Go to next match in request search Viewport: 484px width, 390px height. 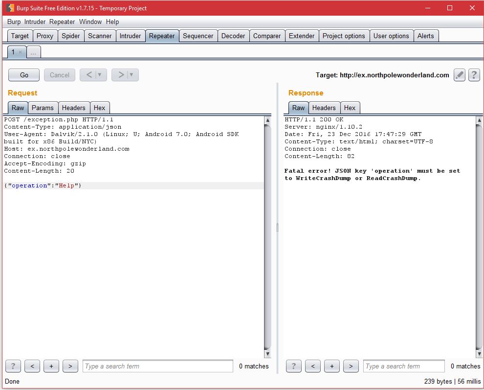click(x=70, y=366)
